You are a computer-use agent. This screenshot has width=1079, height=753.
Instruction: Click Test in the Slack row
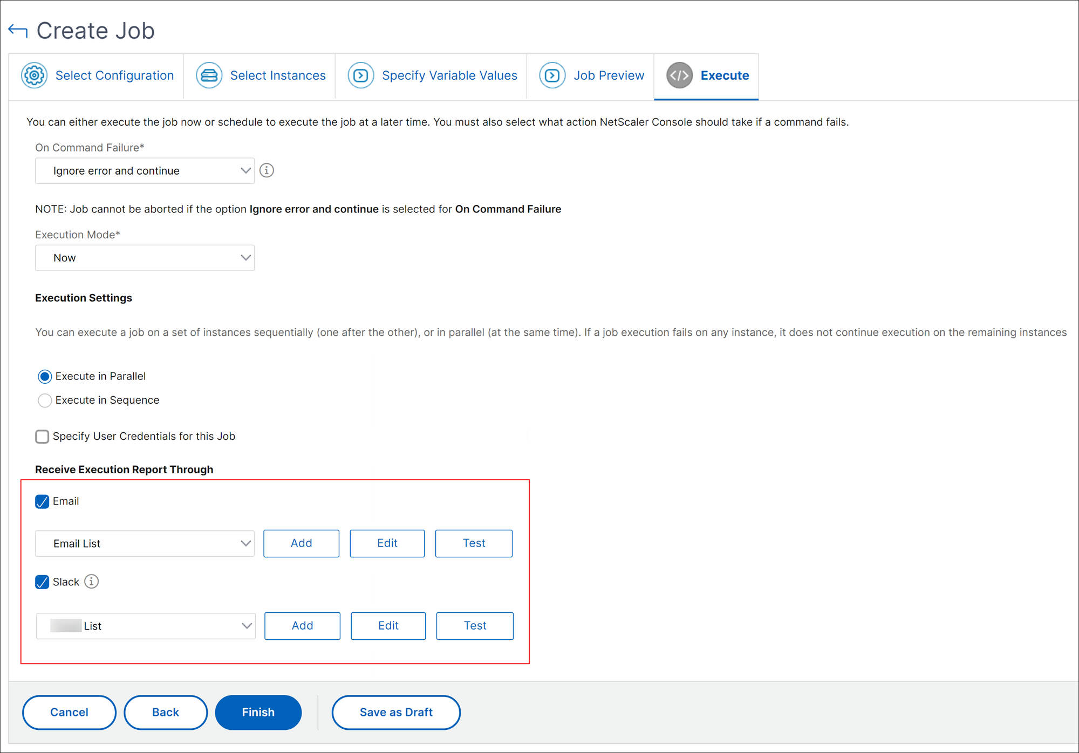coord(475,626)
